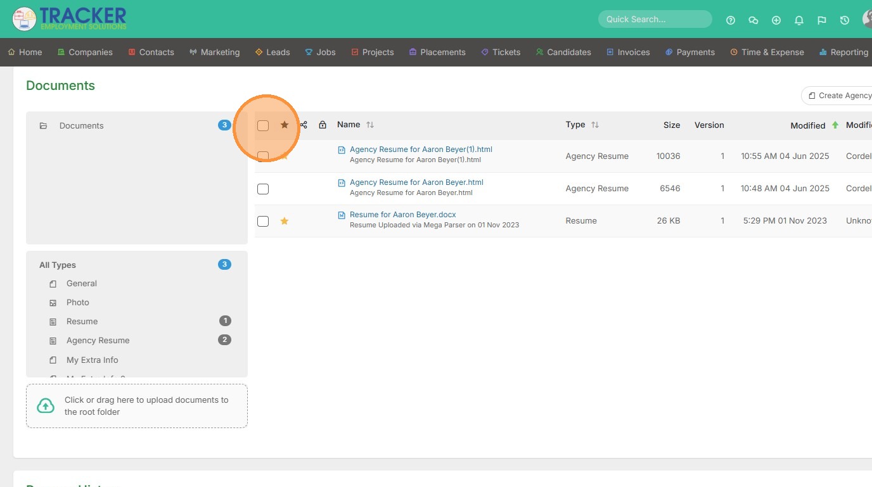Click the Modified column header label
This screenshot has height=487, width=872.
[x=808, y=125]
